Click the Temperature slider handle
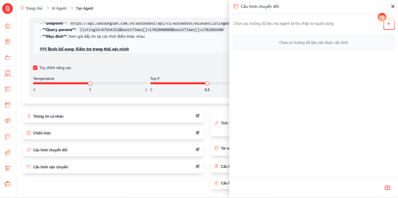Viewport: 398px width, 198px height. [x=90, y=83]
